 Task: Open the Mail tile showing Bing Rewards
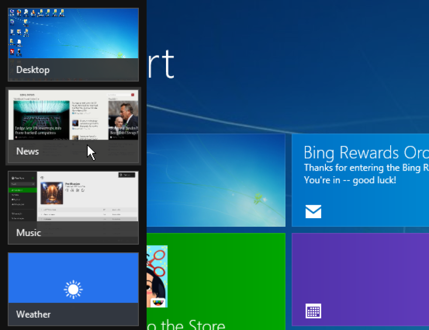pyautogui.click(x=361, y=180)
